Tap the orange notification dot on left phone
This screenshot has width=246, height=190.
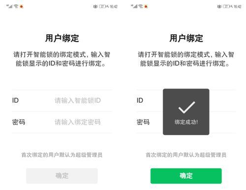click(x=22, y=6)
